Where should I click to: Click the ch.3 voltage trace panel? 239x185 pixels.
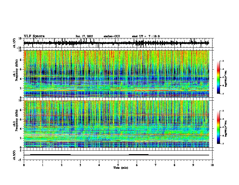click(x=119, y=155)
